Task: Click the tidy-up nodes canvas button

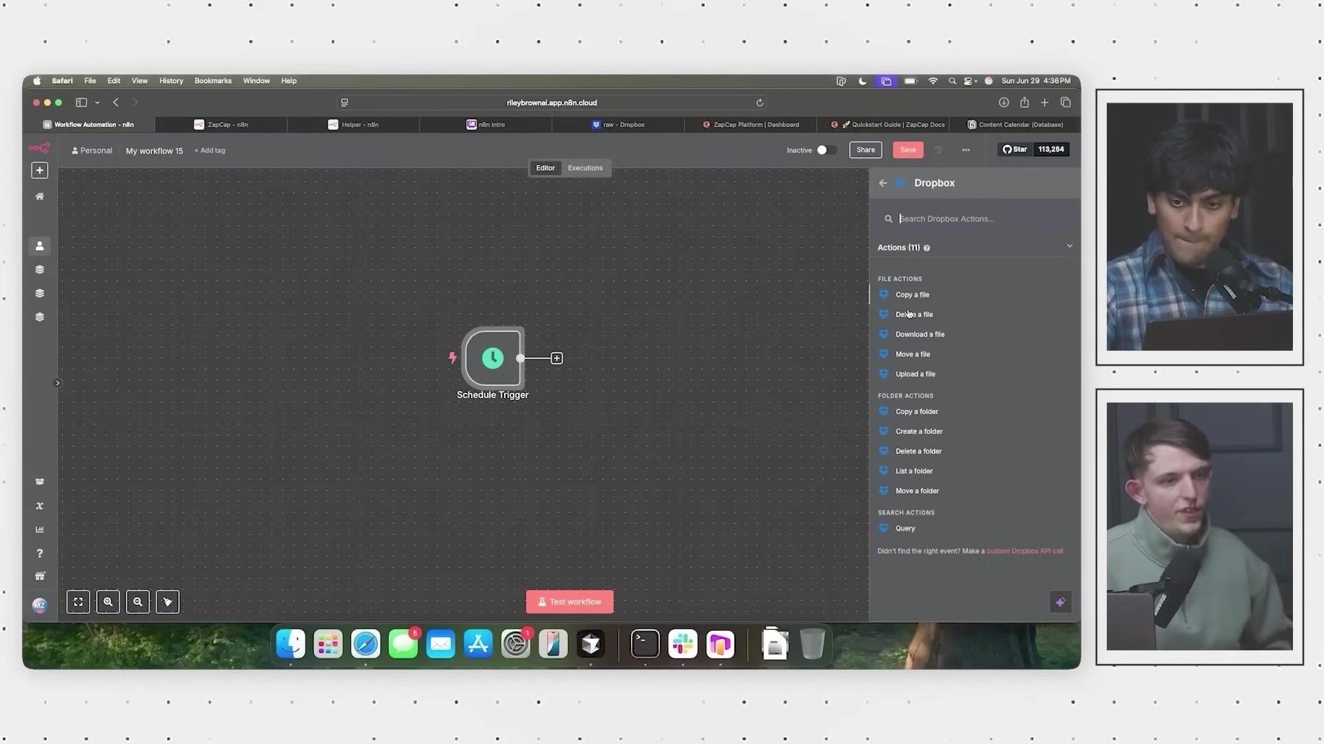Action: click(168, 602)
